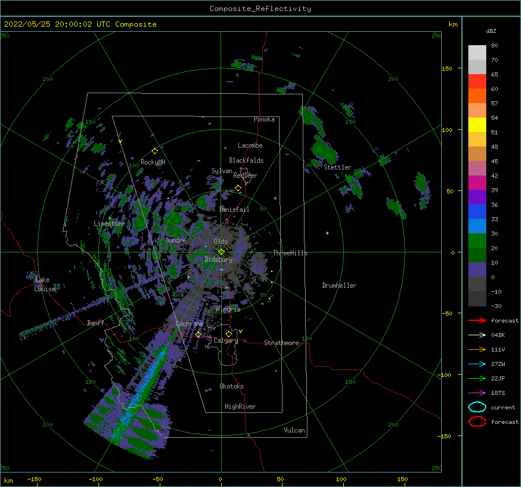
Task: Click the 04DK legend label
Action: 498,335
